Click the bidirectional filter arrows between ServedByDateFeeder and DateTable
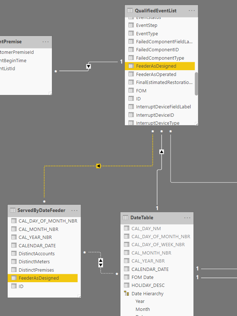 tap(101, 263)
